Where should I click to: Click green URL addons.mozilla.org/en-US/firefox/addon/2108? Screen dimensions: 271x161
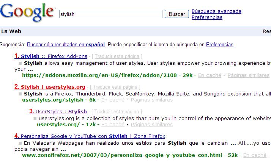(99, 75)
